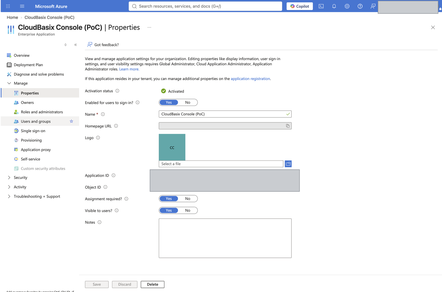The height and width of the screenshot is (292, 442).
Task: Set Assignment required to No
Action: [188, 199]
